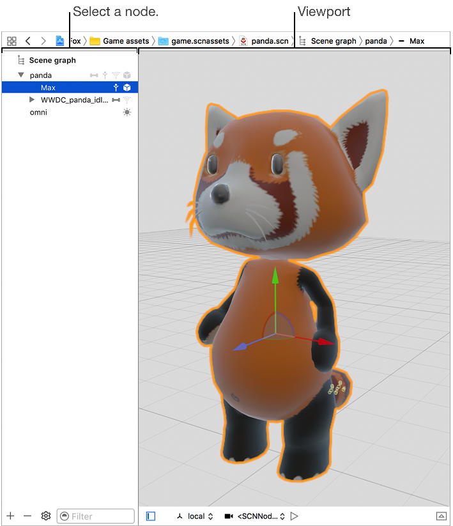453x526 pixels.
Task: Click the geometry cube icon on Max row
Action: click(127, 88)
